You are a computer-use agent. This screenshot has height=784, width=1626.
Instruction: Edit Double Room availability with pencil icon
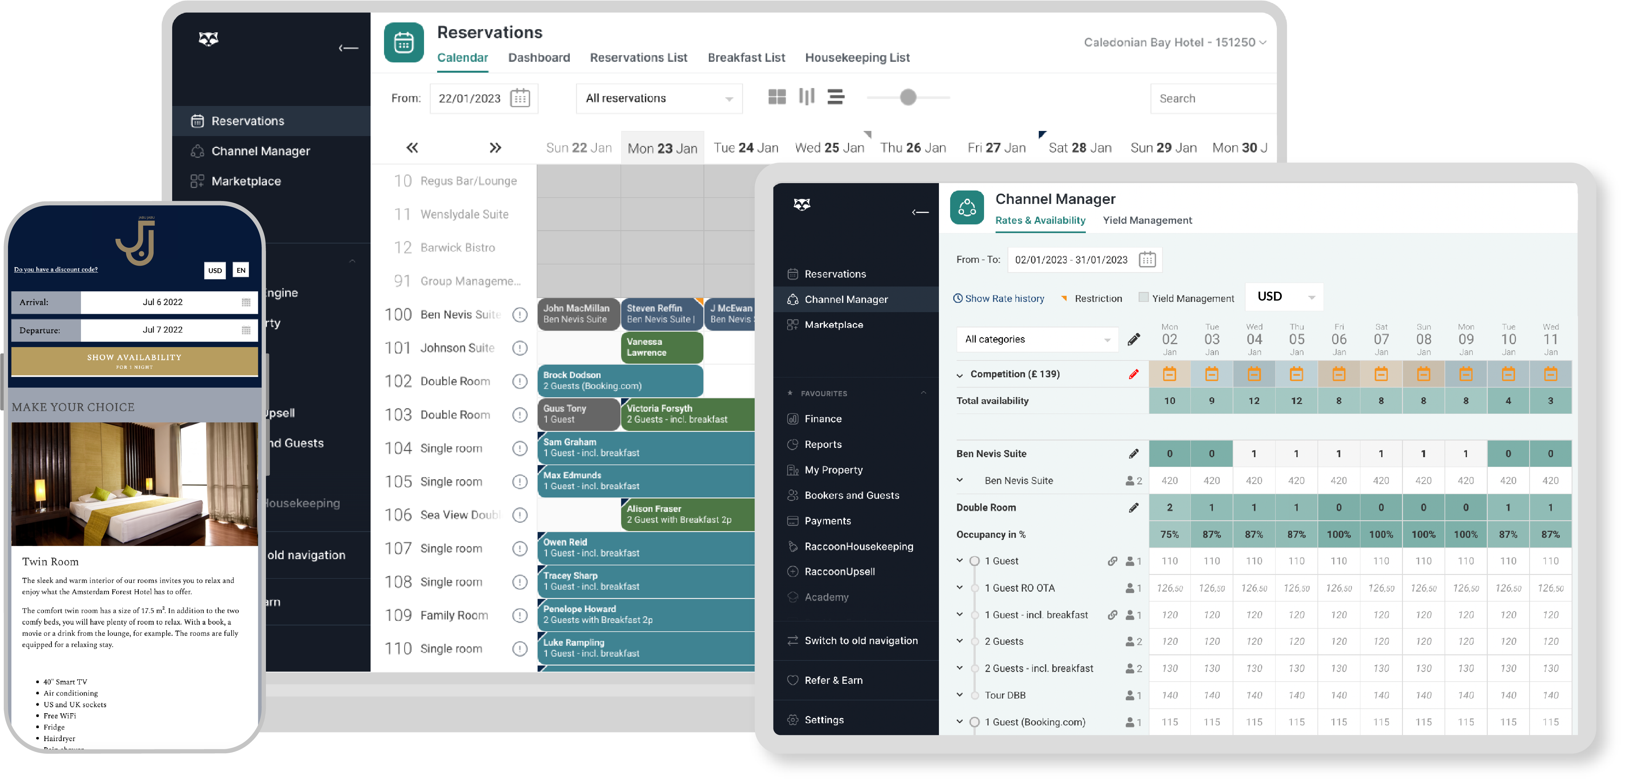(x=1133, y=507)
